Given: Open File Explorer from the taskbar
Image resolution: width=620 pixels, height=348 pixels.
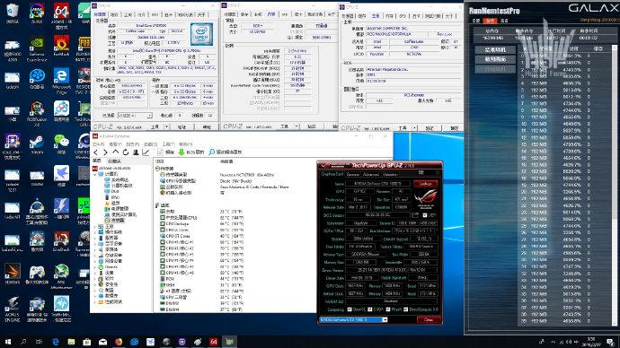Looking at the screenshot, I should click(71, 342).
